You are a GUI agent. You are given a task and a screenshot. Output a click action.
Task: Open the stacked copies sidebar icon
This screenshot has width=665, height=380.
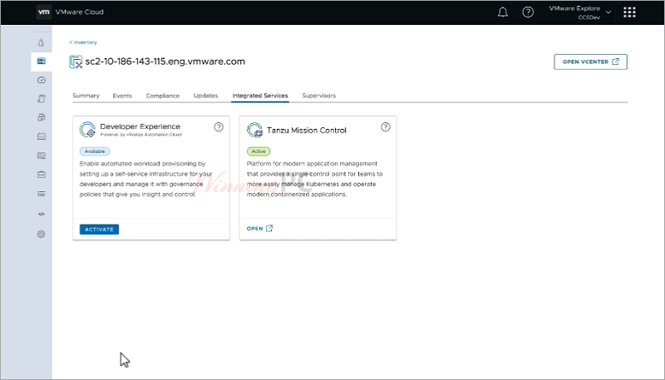coord(41,117)
